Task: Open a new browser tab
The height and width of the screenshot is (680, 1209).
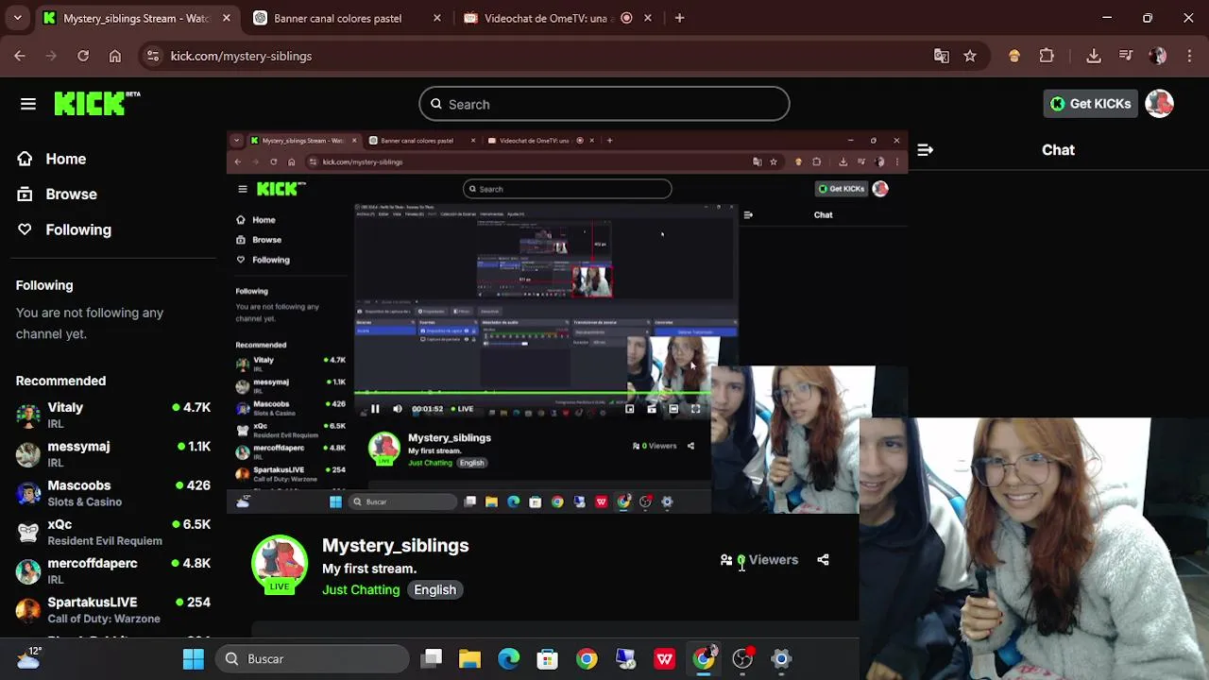Action: (679, 18)
